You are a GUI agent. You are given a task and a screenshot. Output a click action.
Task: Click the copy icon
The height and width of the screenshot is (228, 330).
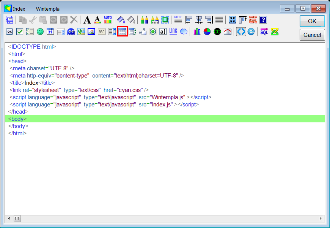tap(22, 20)
